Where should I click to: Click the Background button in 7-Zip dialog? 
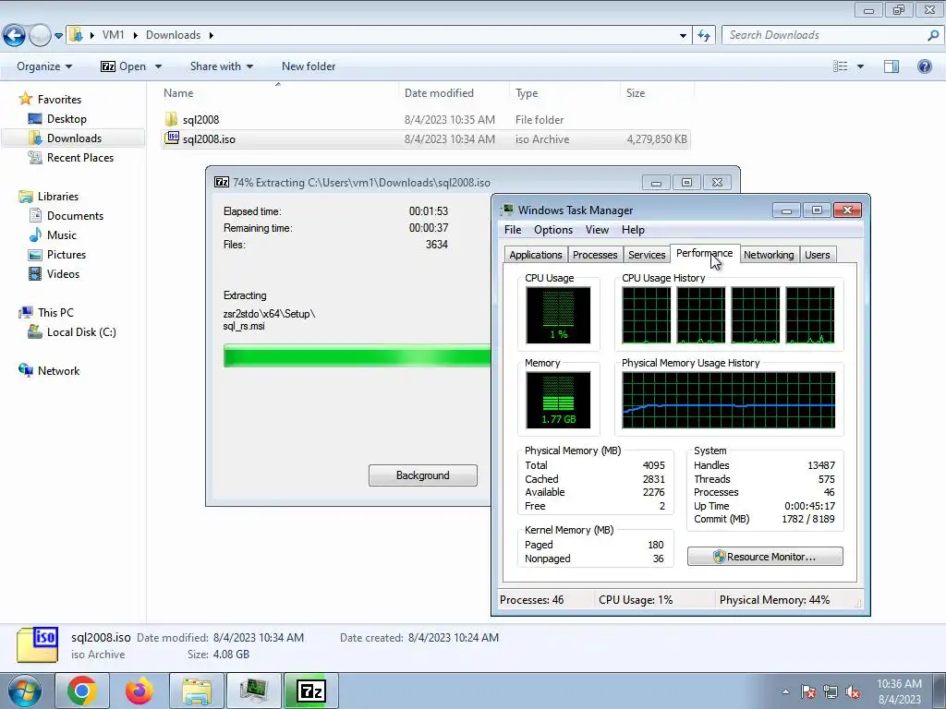[x=423, y=475]
